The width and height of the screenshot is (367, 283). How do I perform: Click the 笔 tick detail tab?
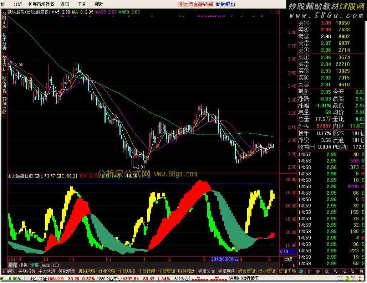pos(301,271)
